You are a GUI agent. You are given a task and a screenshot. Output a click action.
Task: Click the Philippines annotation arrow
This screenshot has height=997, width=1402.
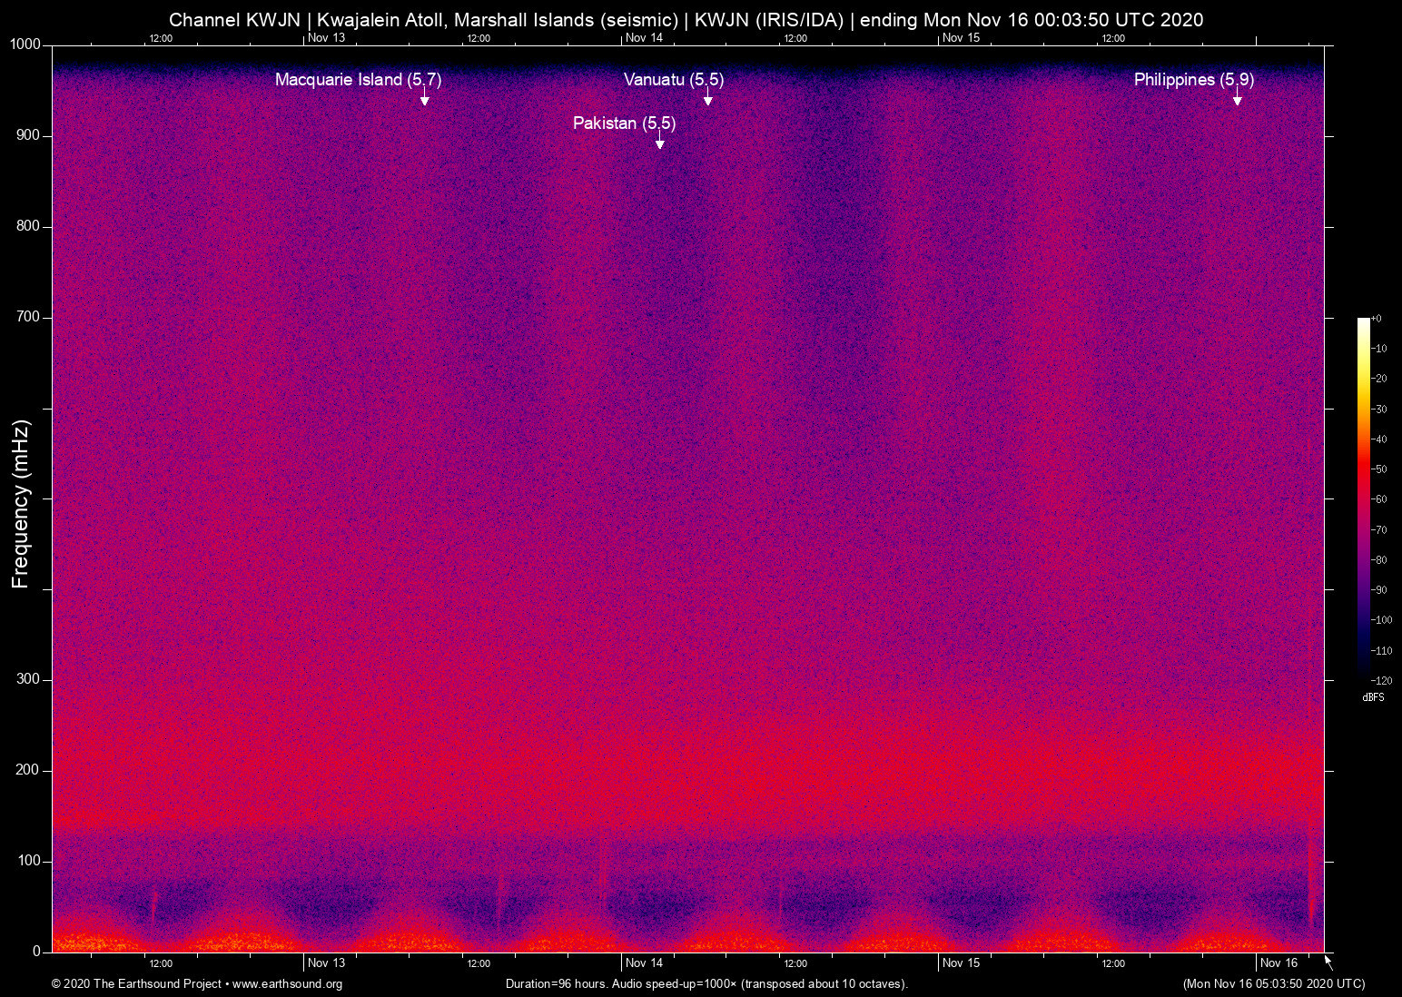click(1238, 100)
